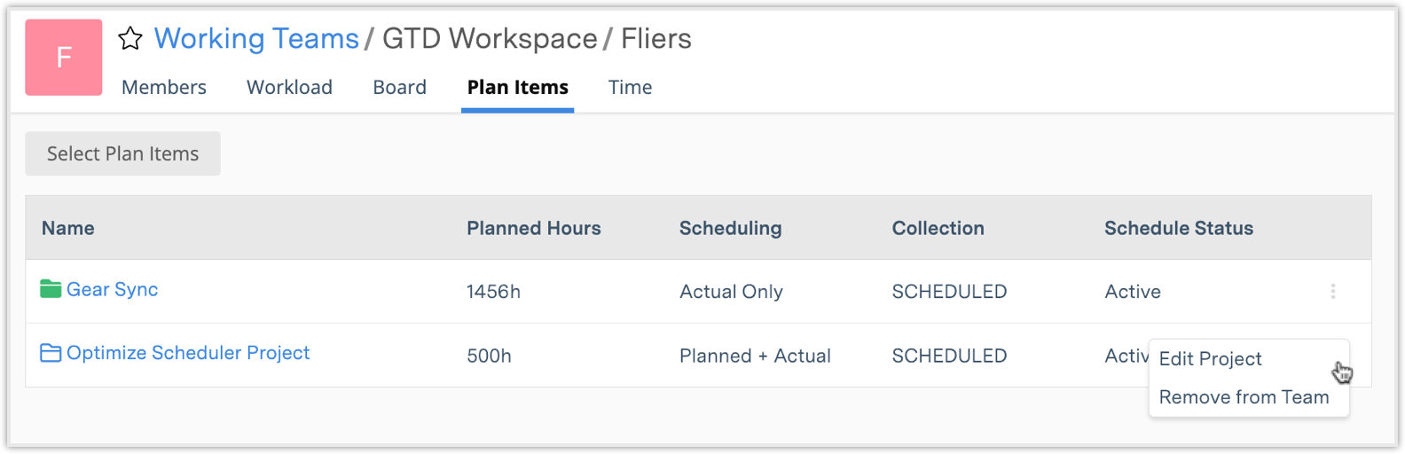Click the Schedule Status column header
Viewport: 1405px width, 454px height.
1178,229
